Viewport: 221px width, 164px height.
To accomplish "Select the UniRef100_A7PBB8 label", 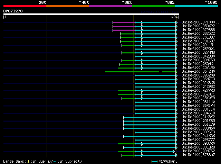I will click(198, 30).
